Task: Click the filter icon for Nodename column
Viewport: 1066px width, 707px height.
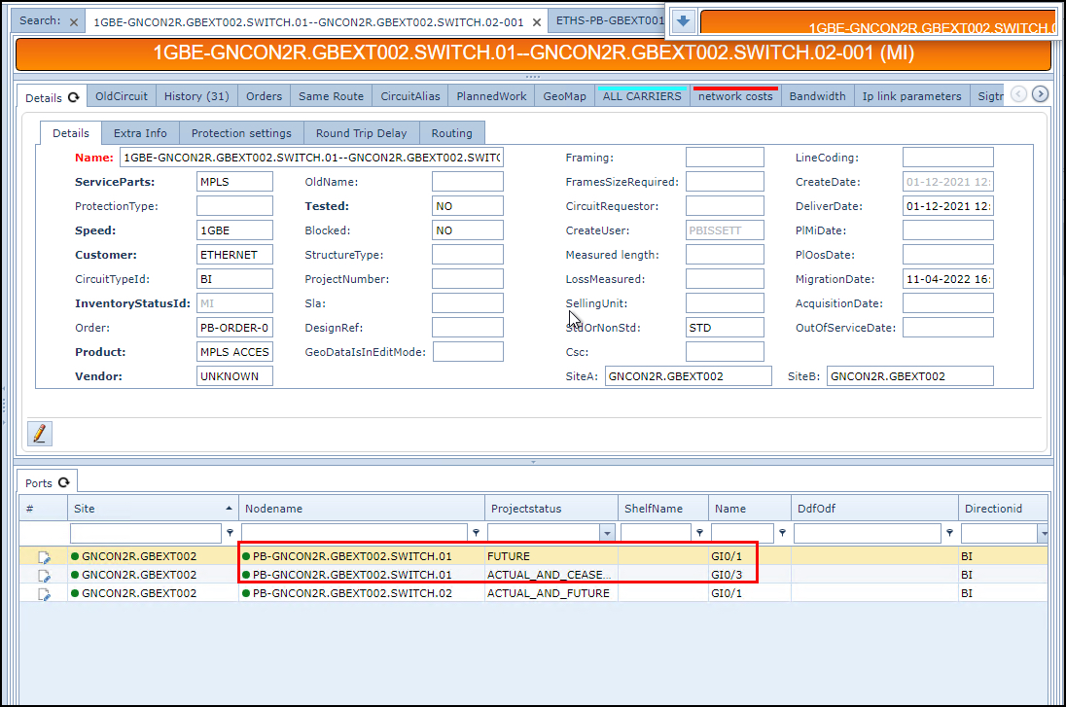Action: point(476,533)
